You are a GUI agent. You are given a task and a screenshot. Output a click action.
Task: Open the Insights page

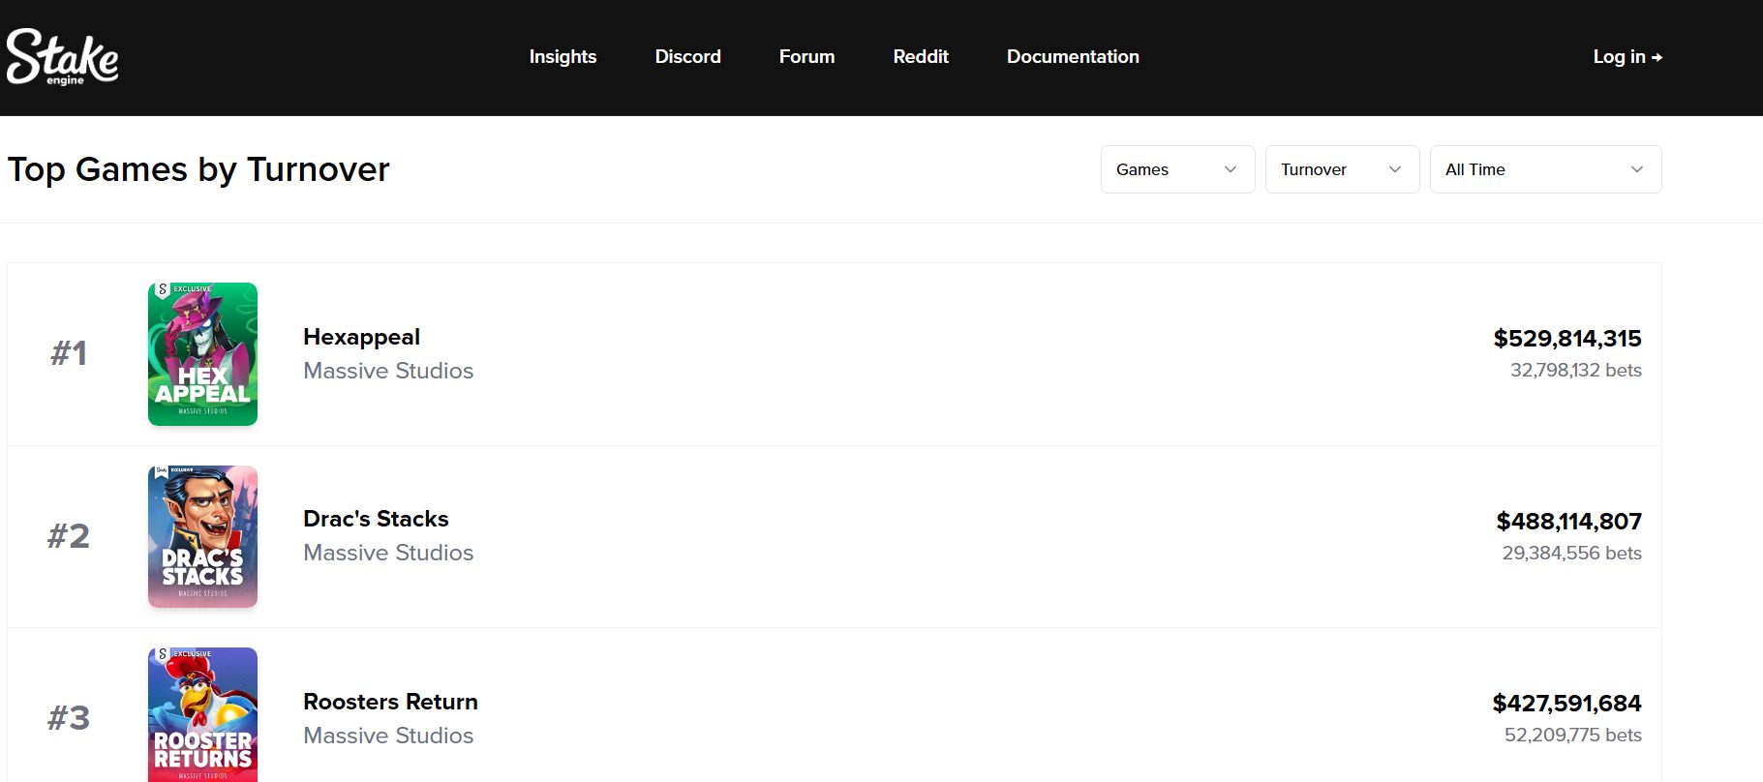click(562, 57)
